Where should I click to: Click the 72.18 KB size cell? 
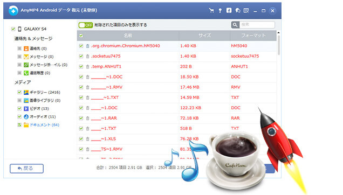[189, 119]
